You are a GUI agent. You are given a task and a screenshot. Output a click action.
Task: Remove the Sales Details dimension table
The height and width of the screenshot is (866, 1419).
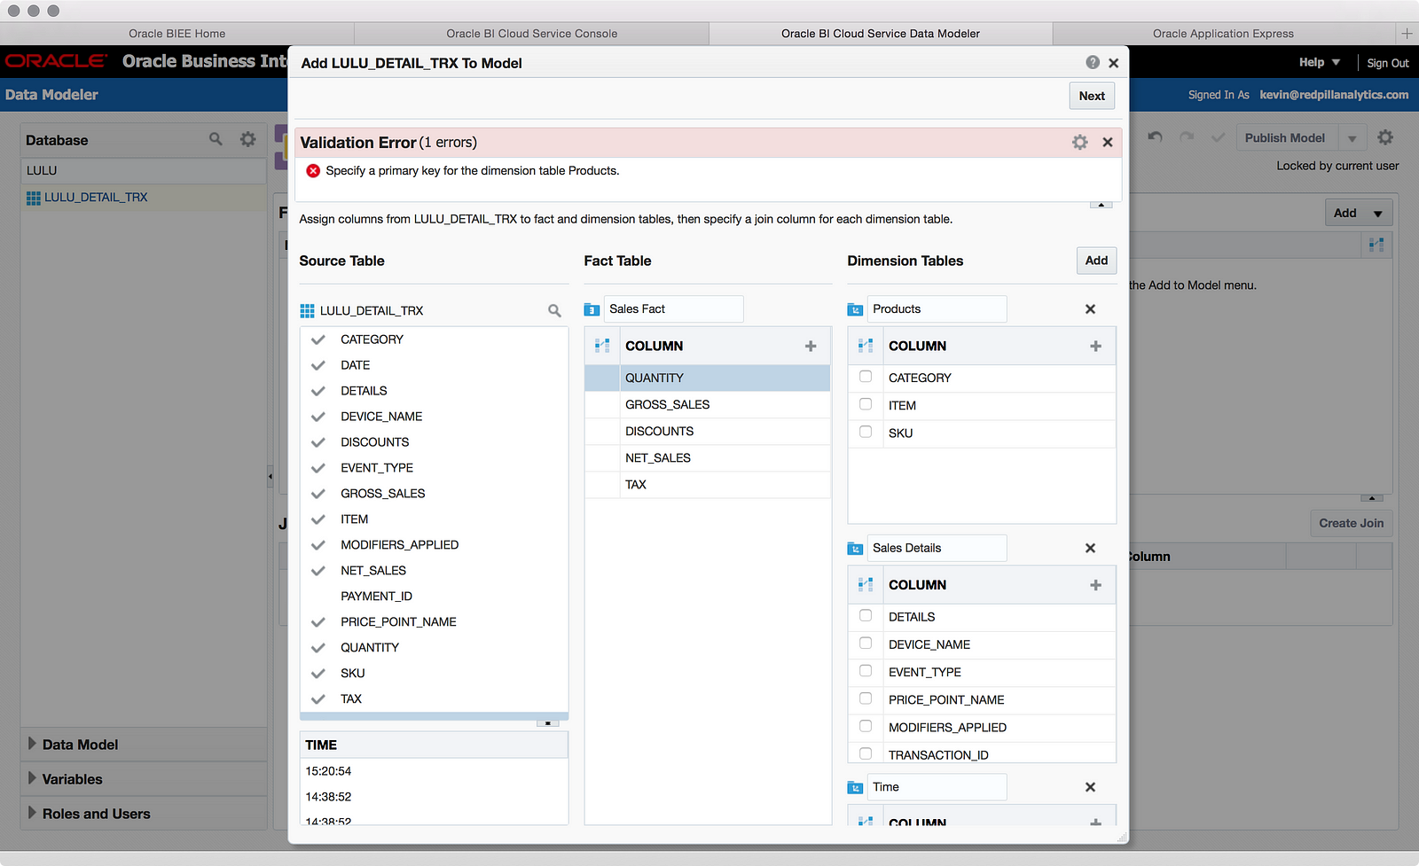point(1091,549)
